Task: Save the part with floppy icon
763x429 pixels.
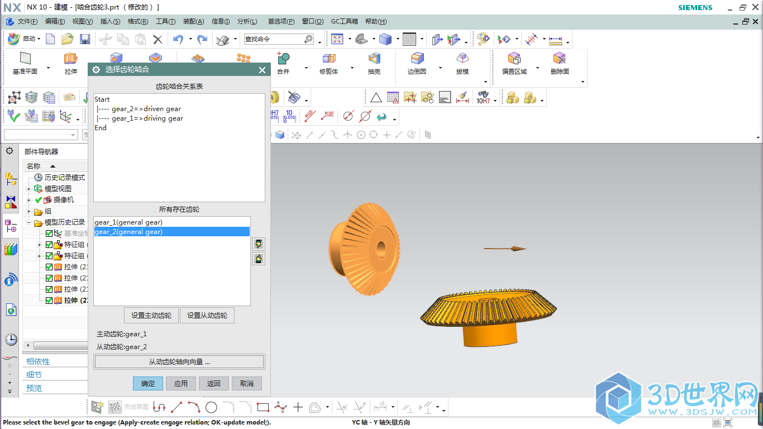Action: click(85, 39)
